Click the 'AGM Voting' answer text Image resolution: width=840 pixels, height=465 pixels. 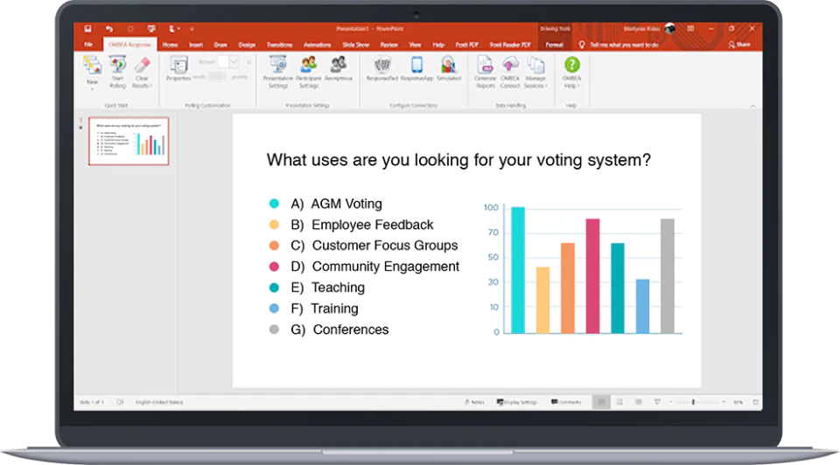click(x=346, y=204)
